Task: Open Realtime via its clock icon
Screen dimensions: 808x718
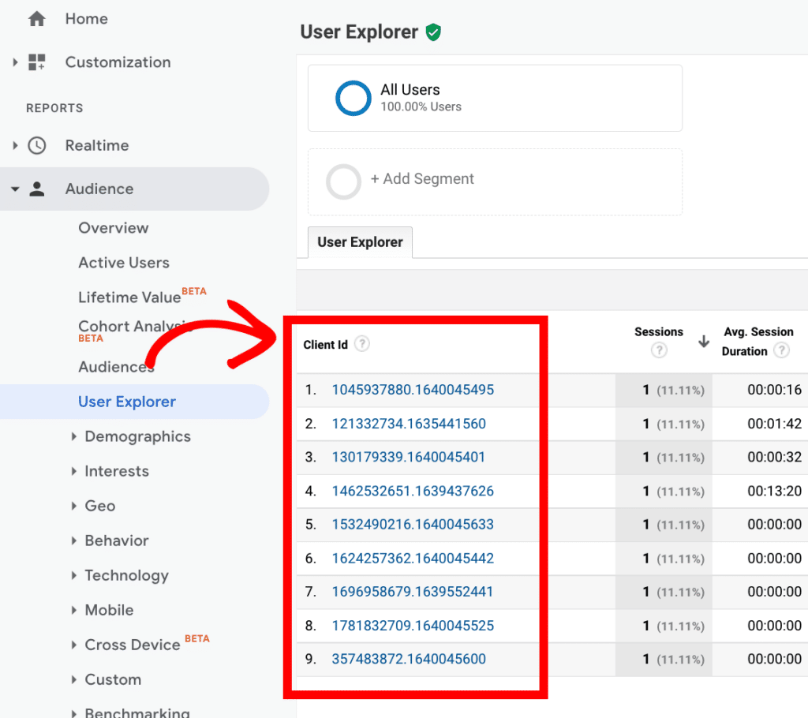Action: point(36,145)
